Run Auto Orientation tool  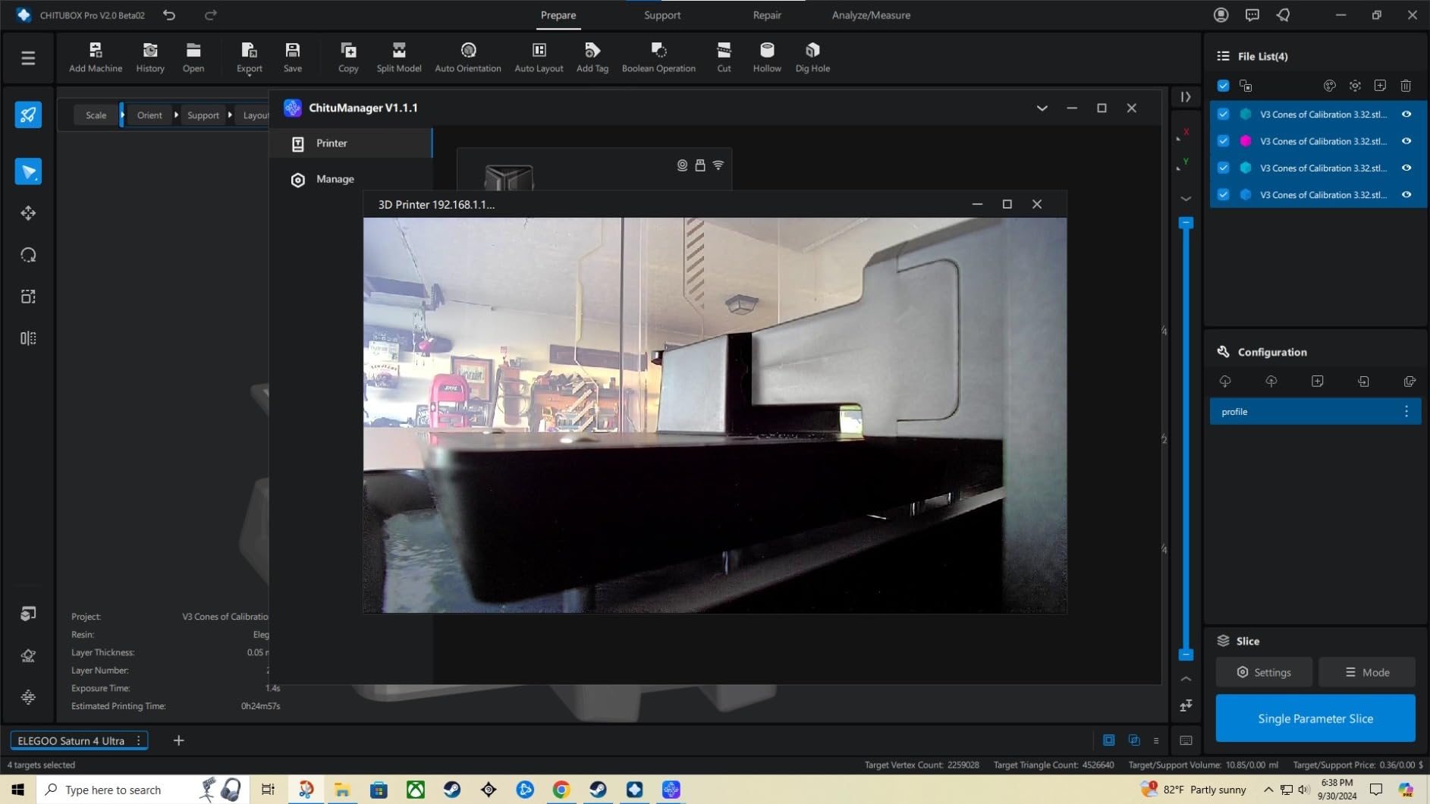coord(468,58)
